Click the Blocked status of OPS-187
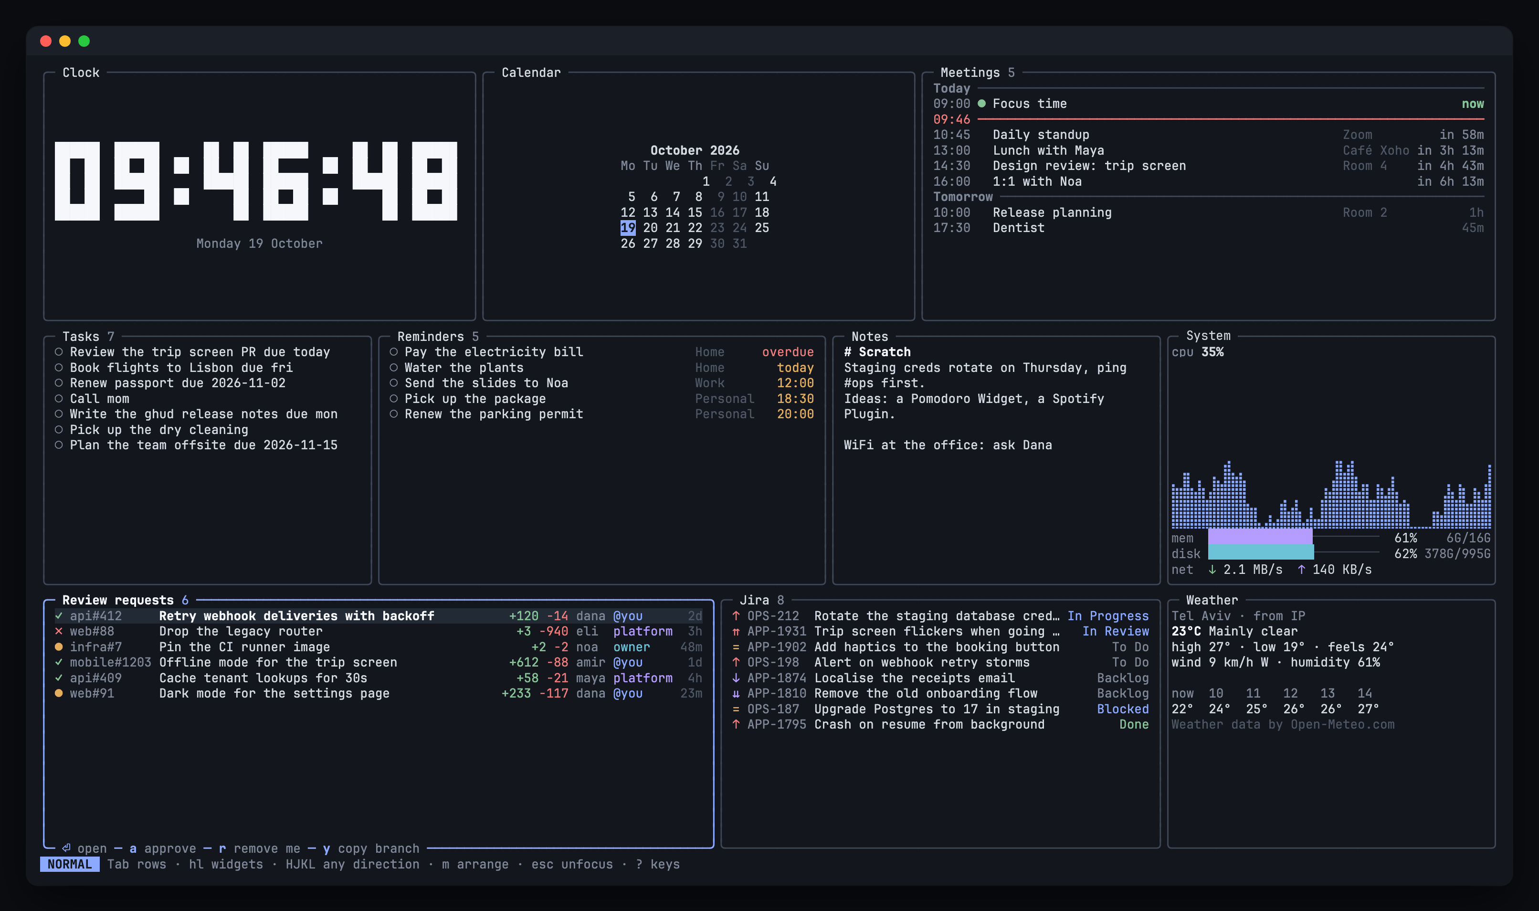The image size is (1539, 911). (x=1123, y=709)
